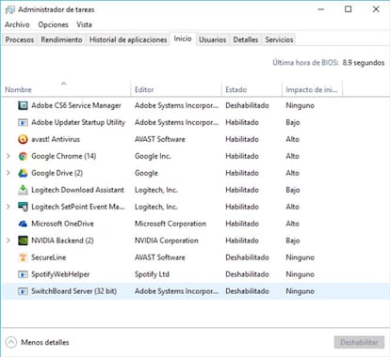Select the Adobe Updater Startup Utility name
This screenshot has width=390, height=357.
click(x=78, y=122)
